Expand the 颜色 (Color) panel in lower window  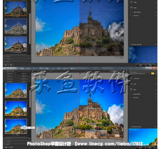click(x=135, y=90)
